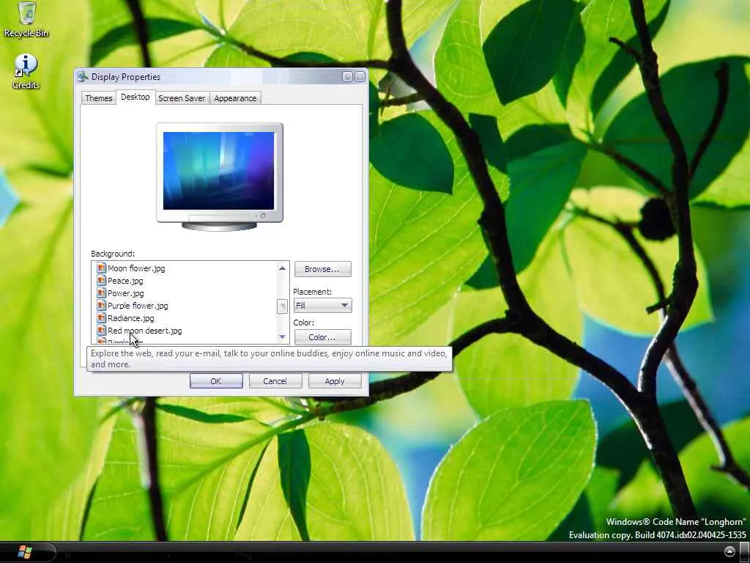Screen dimensions: 750x563
Task: Click the Windows Start button
Action: pyautogui.click(x=25, y=552)
